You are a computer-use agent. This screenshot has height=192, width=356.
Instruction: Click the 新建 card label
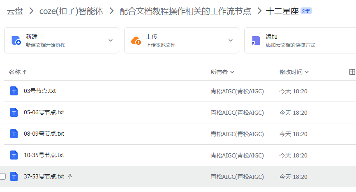coord(32,37)
